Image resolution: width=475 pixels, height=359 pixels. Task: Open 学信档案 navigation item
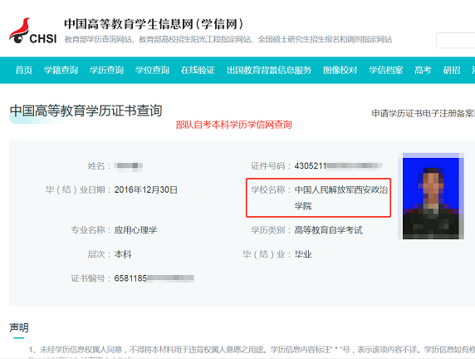click(386, 70)
